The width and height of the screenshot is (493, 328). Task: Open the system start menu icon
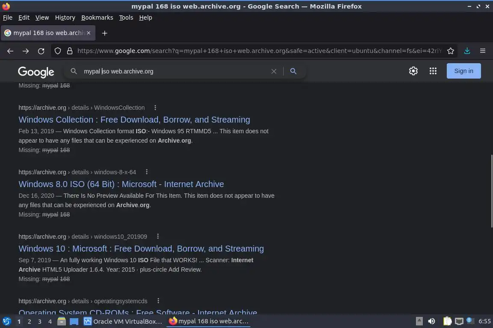tap(6, 322)
